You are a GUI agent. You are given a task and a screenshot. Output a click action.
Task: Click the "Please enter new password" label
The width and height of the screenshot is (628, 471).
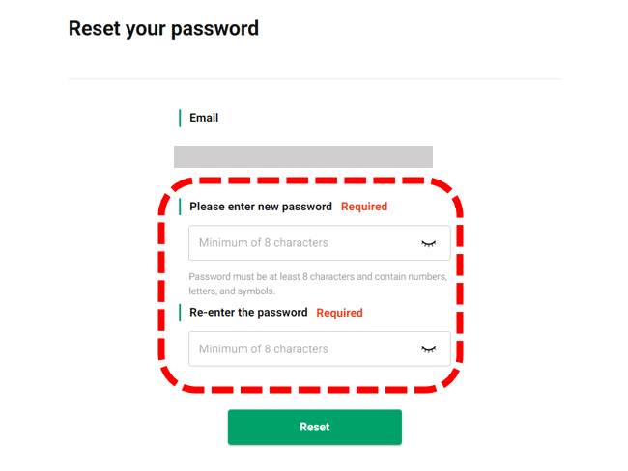pos(261,207)
